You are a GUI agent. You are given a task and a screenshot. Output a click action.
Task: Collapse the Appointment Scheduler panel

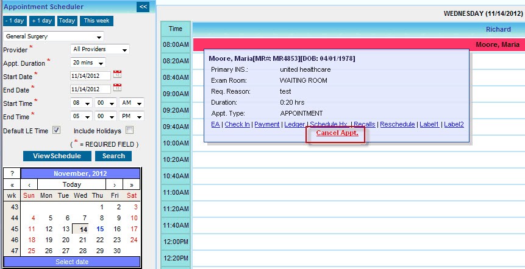point(143,7)
